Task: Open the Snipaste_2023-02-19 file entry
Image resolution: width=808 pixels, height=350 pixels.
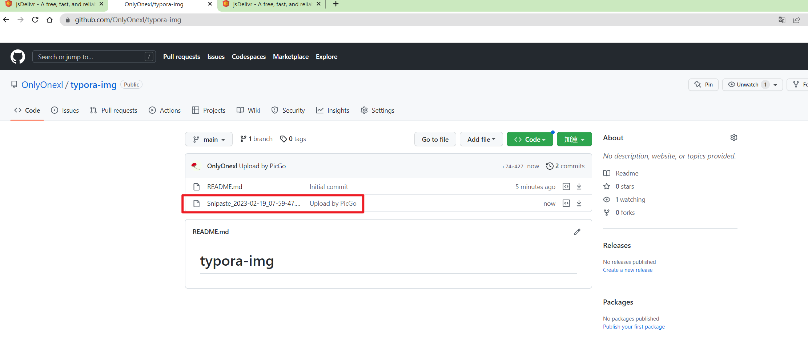Action: (x=254, y=203)
